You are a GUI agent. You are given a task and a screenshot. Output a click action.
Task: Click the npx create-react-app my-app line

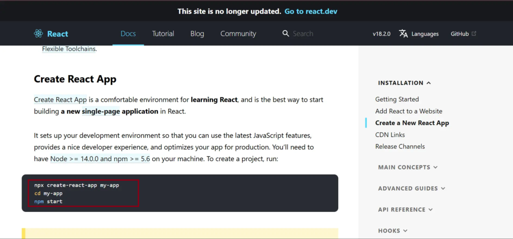tap(77, 185)
